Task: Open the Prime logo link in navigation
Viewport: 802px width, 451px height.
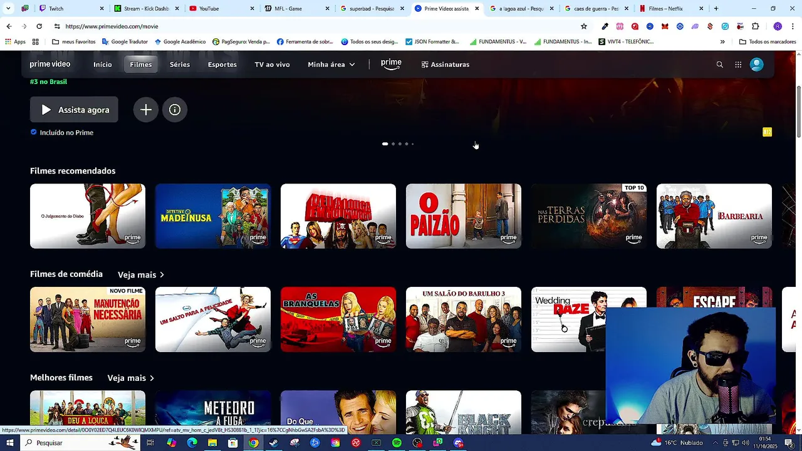Action: tap(391, 65)
